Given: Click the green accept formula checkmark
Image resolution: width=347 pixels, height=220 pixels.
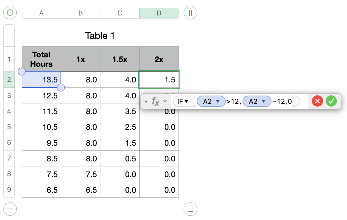Looking at the screenshot, I should tap(331, 101).
